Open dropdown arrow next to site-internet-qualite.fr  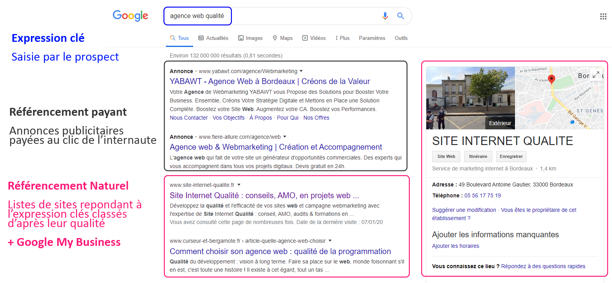239,184
